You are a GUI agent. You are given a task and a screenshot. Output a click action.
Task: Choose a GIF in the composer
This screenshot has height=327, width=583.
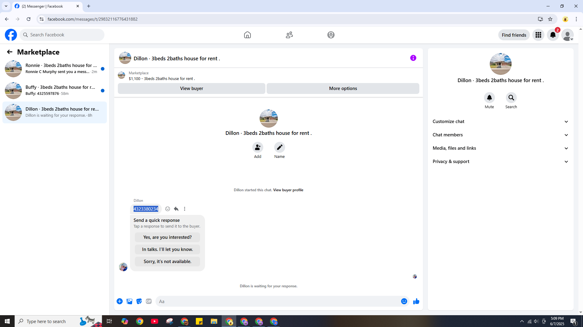pos(149,301)
